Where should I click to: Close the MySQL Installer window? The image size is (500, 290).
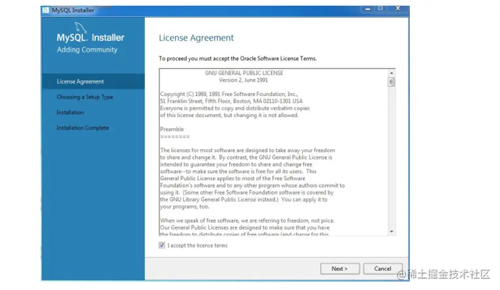398,8
